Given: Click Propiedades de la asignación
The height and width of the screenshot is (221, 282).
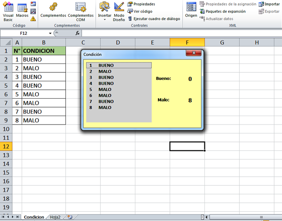Looking at the screenshot, I should (x=228, y=4).
